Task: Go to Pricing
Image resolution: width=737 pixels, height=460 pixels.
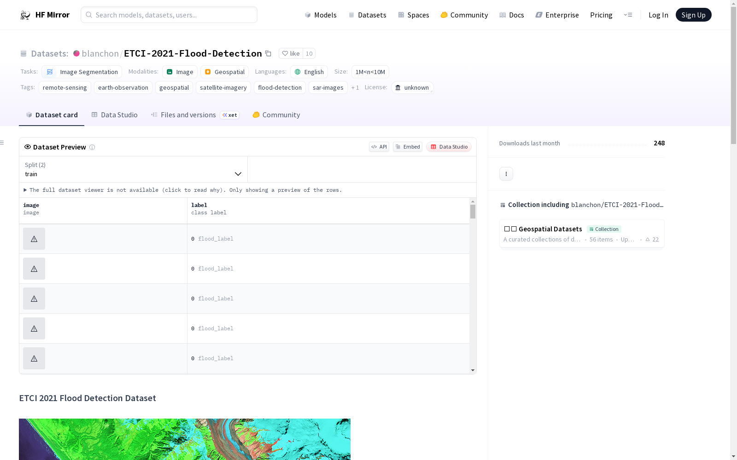Action: pyautogui.click(x=601, y=15)
